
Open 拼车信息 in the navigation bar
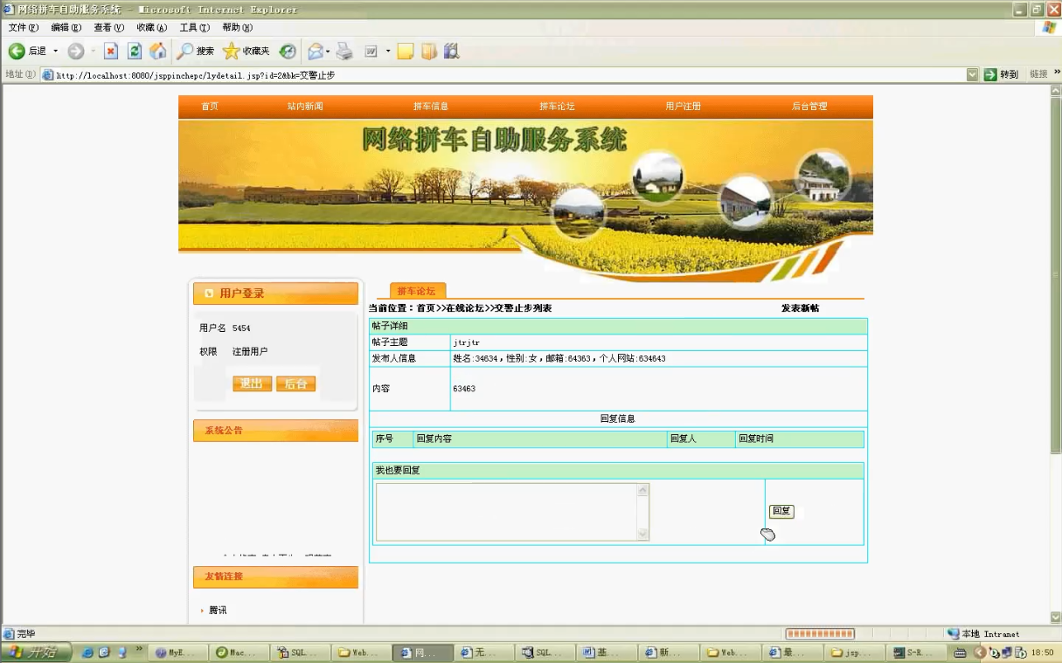click(431, 107)
